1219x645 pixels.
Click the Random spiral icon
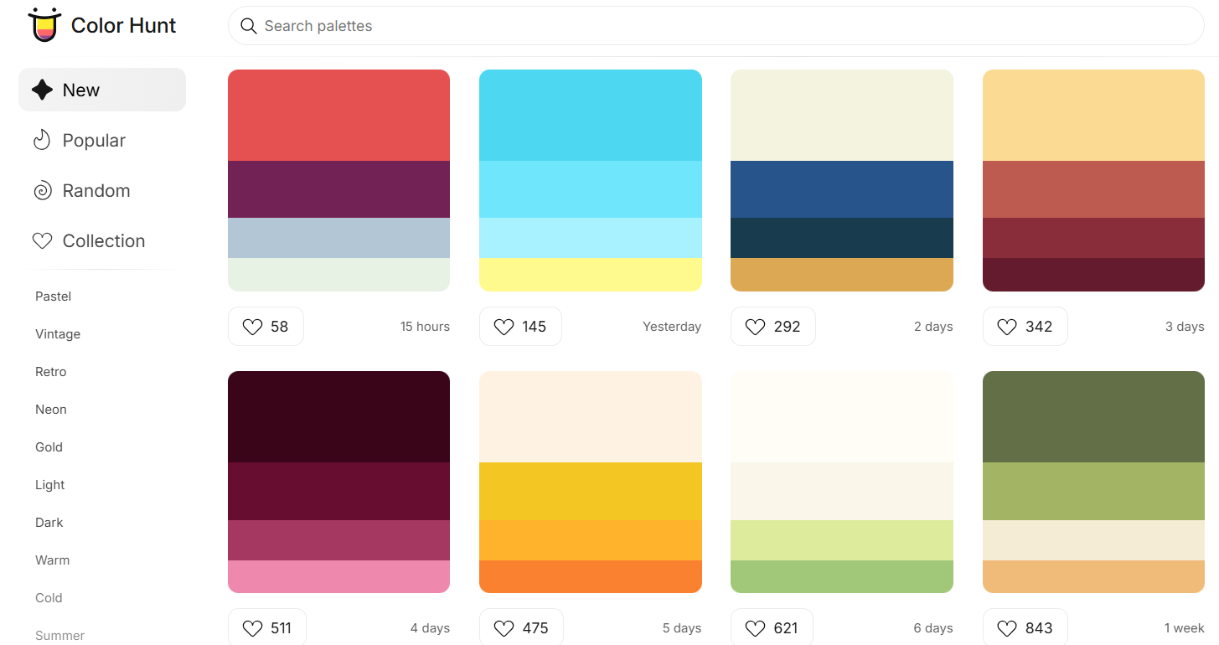(42, 191)
